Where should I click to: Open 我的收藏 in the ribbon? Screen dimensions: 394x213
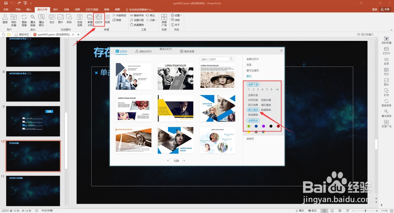click(x=14, y=20)
